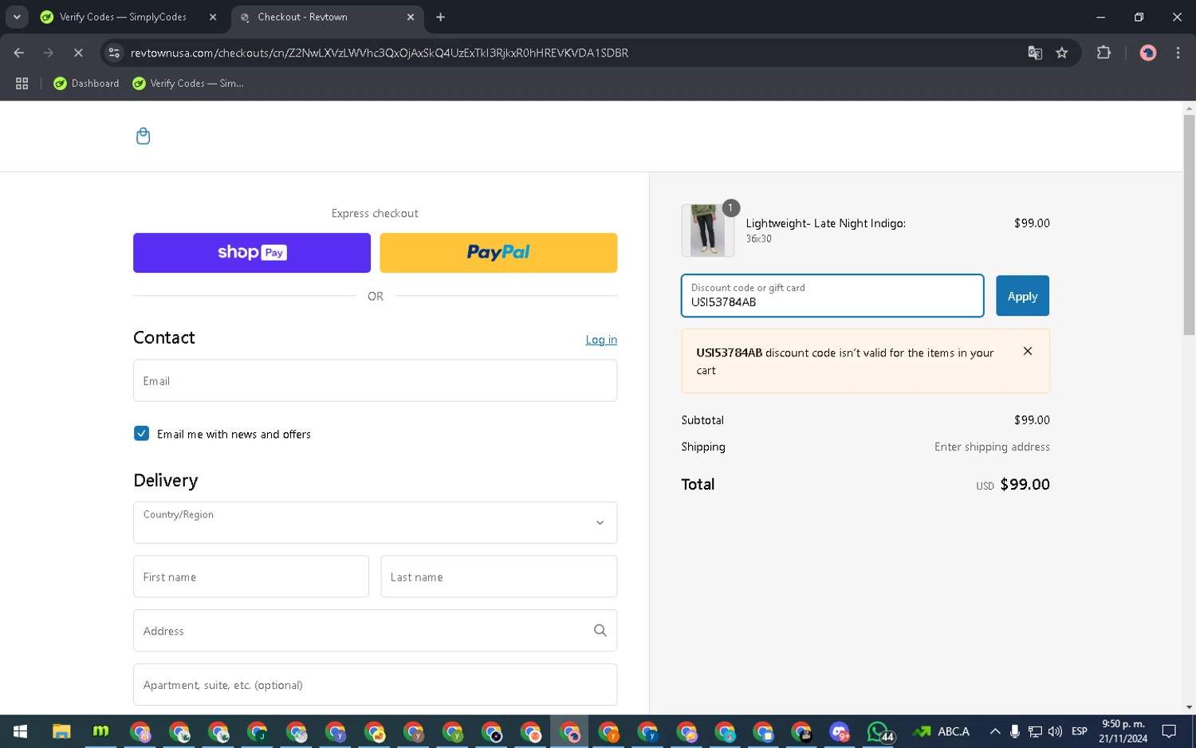Open the ABC.A stock widget
Image resolution: width=1196 pixels, height=748 pixels.
point(942,731)
